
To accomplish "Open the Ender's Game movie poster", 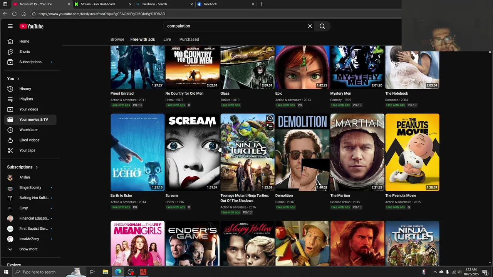I will pyautogui.click(x=193, y=243).
